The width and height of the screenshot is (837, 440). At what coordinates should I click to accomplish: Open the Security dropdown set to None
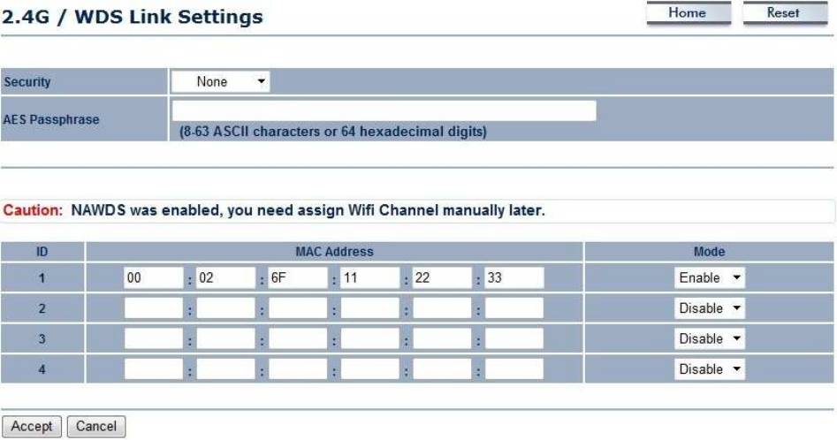(x=220, y=81)
